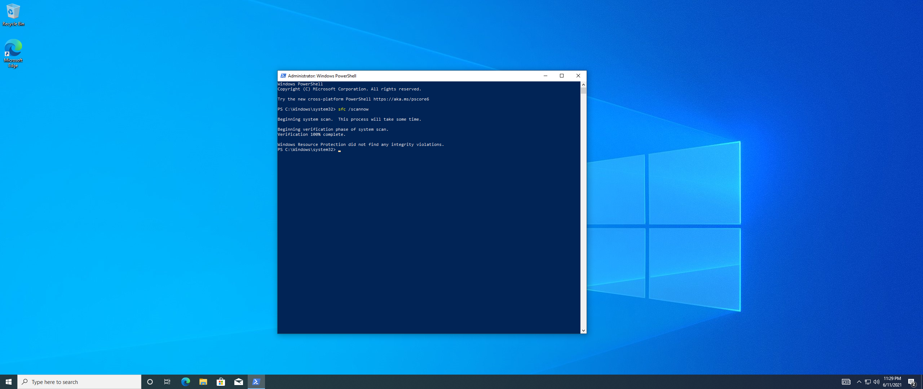923x389 pixels.
Task: Click the PowerShell scrollbar up arrow
Action: click(583, 84)
